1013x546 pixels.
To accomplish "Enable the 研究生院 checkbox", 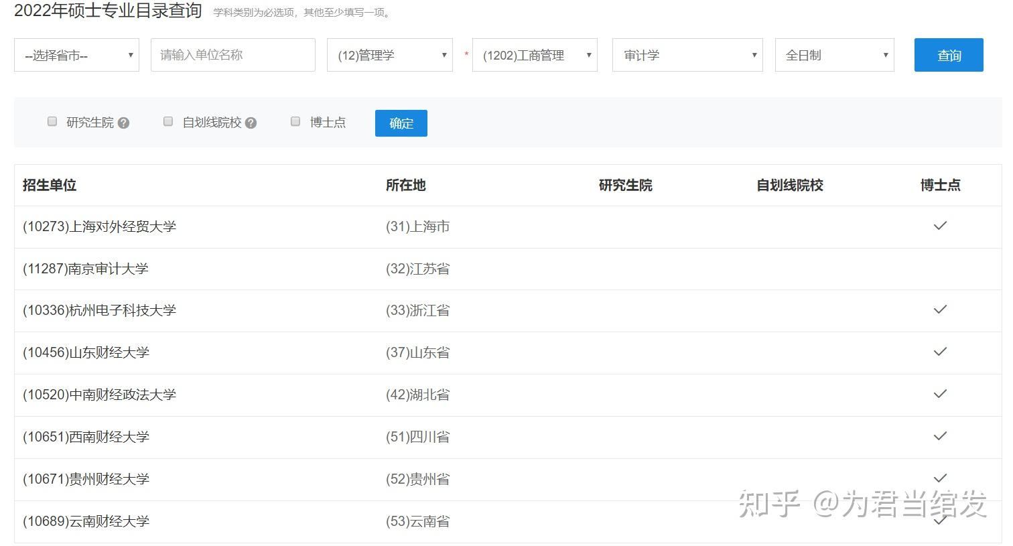I will 52,121.
